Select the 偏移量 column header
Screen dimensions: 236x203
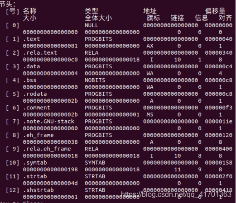click(215, 11)
